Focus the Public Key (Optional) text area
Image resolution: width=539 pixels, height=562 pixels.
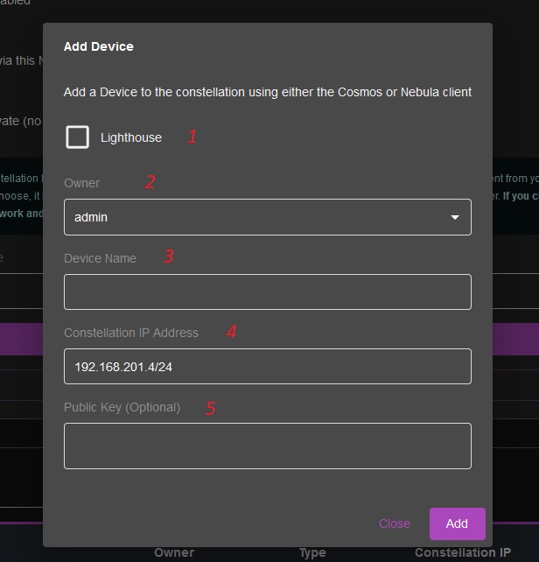click(268, 446)
